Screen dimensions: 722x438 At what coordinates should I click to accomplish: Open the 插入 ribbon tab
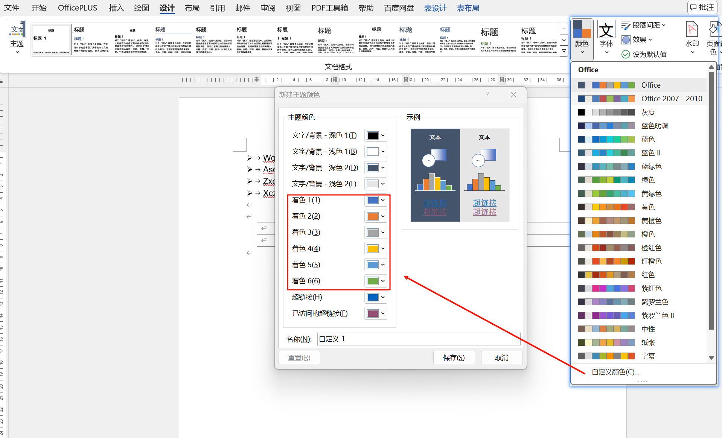[x=116, y=8]
